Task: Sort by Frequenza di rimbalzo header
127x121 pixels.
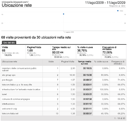Action: coord(118,63)
